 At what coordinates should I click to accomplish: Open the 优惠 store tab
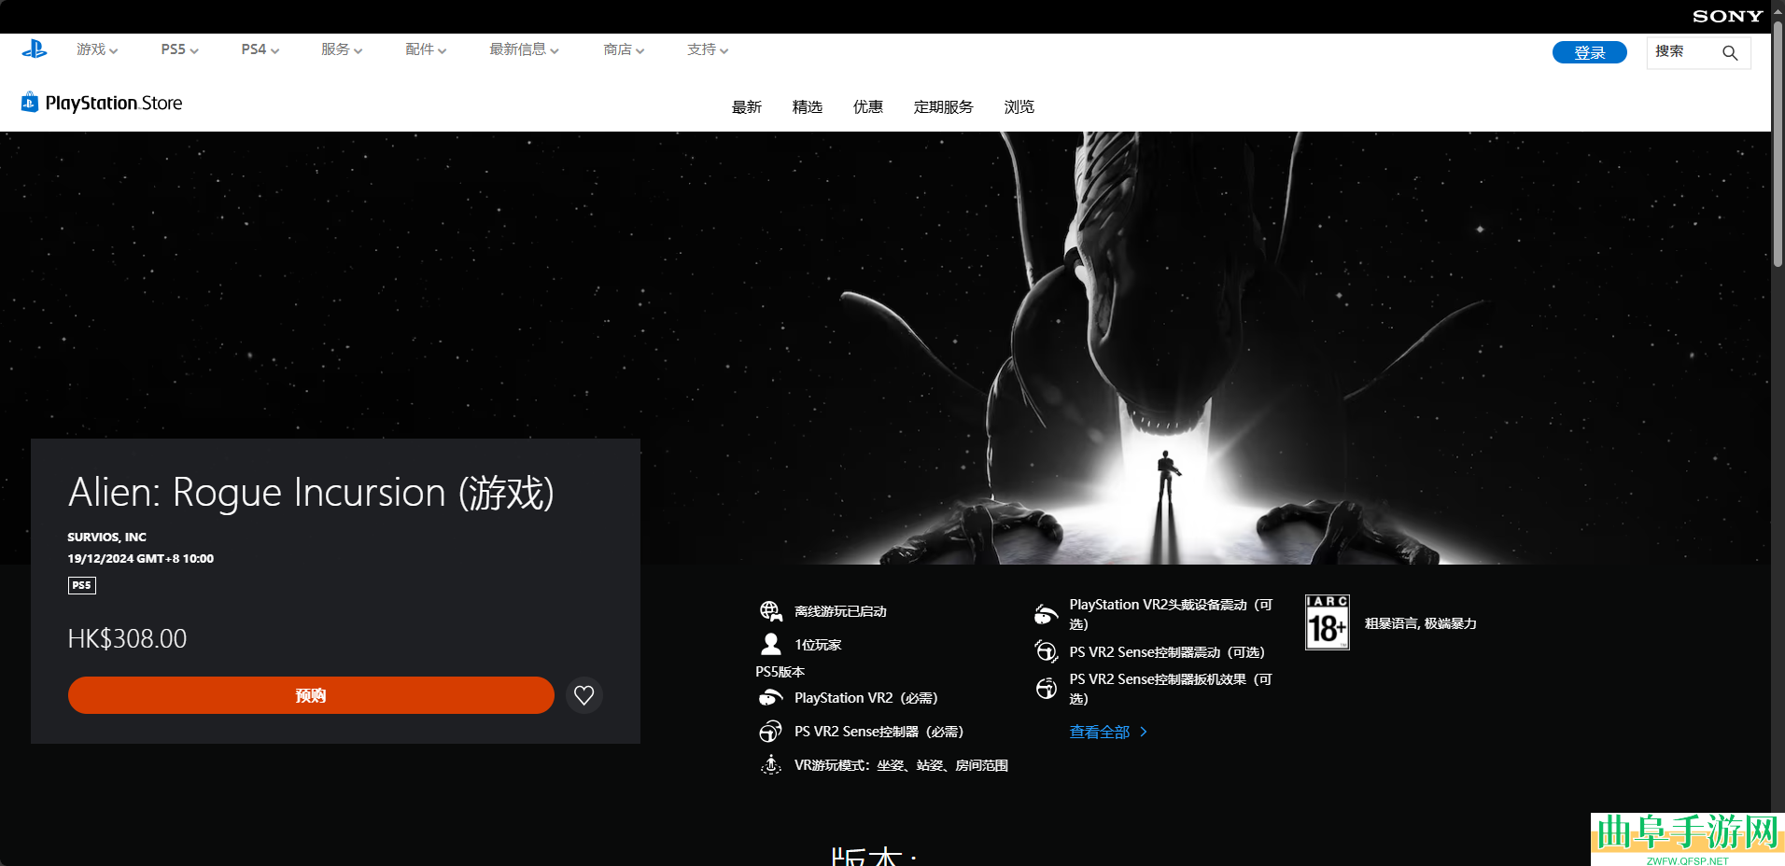pos(868,107)
